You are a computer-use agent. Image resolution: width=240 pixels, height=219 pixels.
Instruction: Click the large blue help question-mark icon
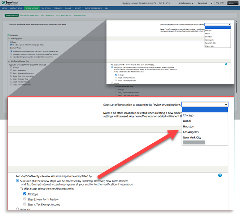pos(220,175)
